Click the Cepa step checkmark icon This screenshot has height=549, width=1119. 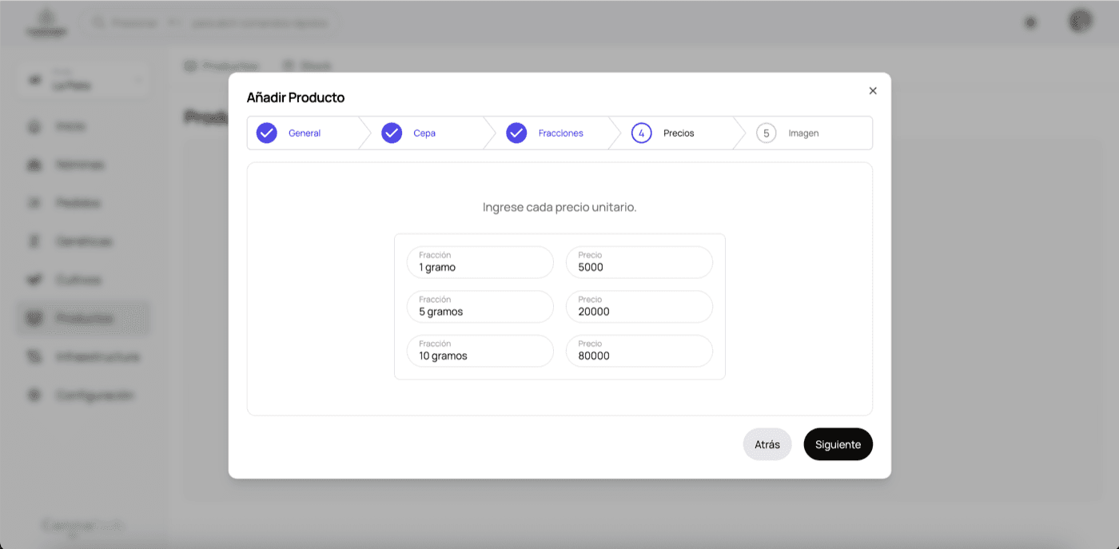click(392, 133)
